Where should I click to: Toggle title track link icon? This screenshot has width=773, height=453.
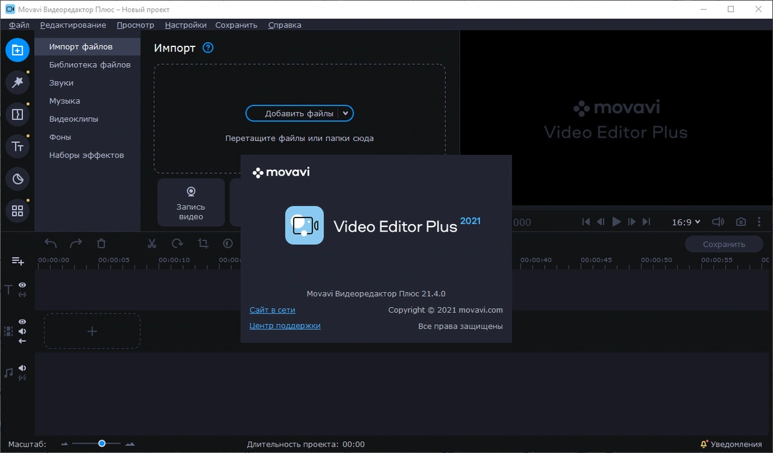pos(23,295)
